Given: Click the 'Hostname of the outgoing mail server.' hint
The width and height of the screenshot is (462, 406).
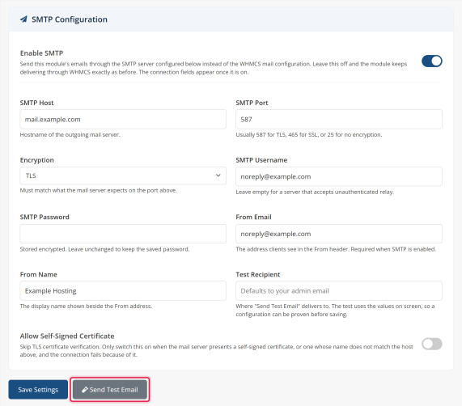Looking at the screenshot, I should (x=70, y=135).
